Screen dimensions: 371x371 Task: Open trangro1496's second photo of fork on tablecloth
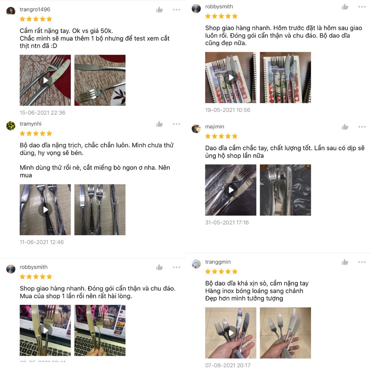pos(100,80)
